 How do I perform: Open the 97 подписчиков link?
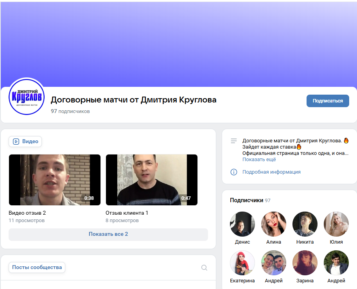tap(70, 111)
